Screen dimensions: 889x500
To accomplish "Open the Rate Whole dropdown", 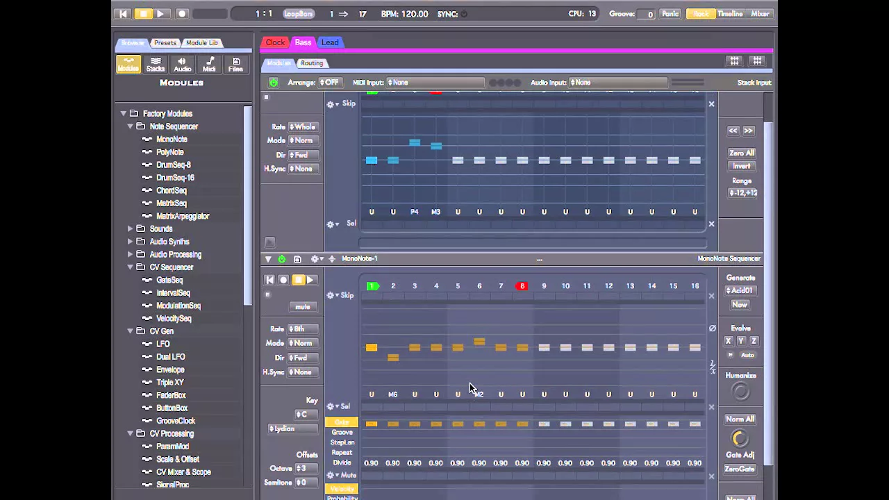I will (304, 127).
